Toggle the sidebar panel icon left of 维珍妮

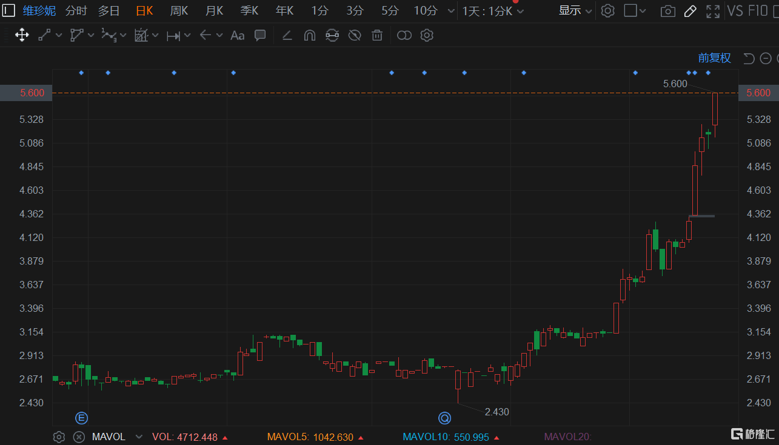click(x=9, y=10)
